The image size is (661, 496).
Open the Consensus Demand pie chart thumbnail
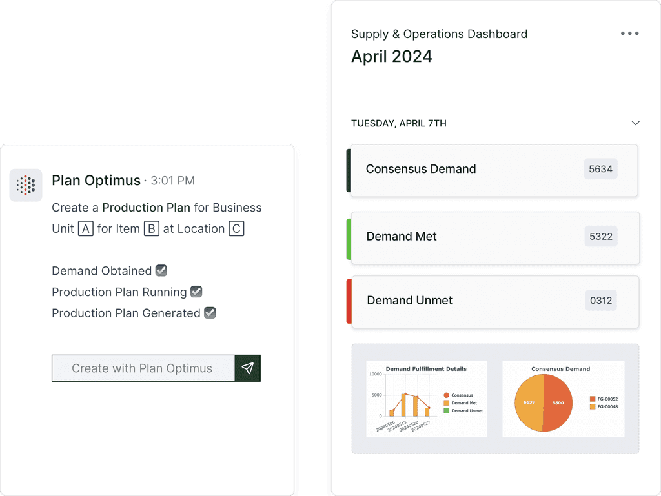(x=563, y=399)
